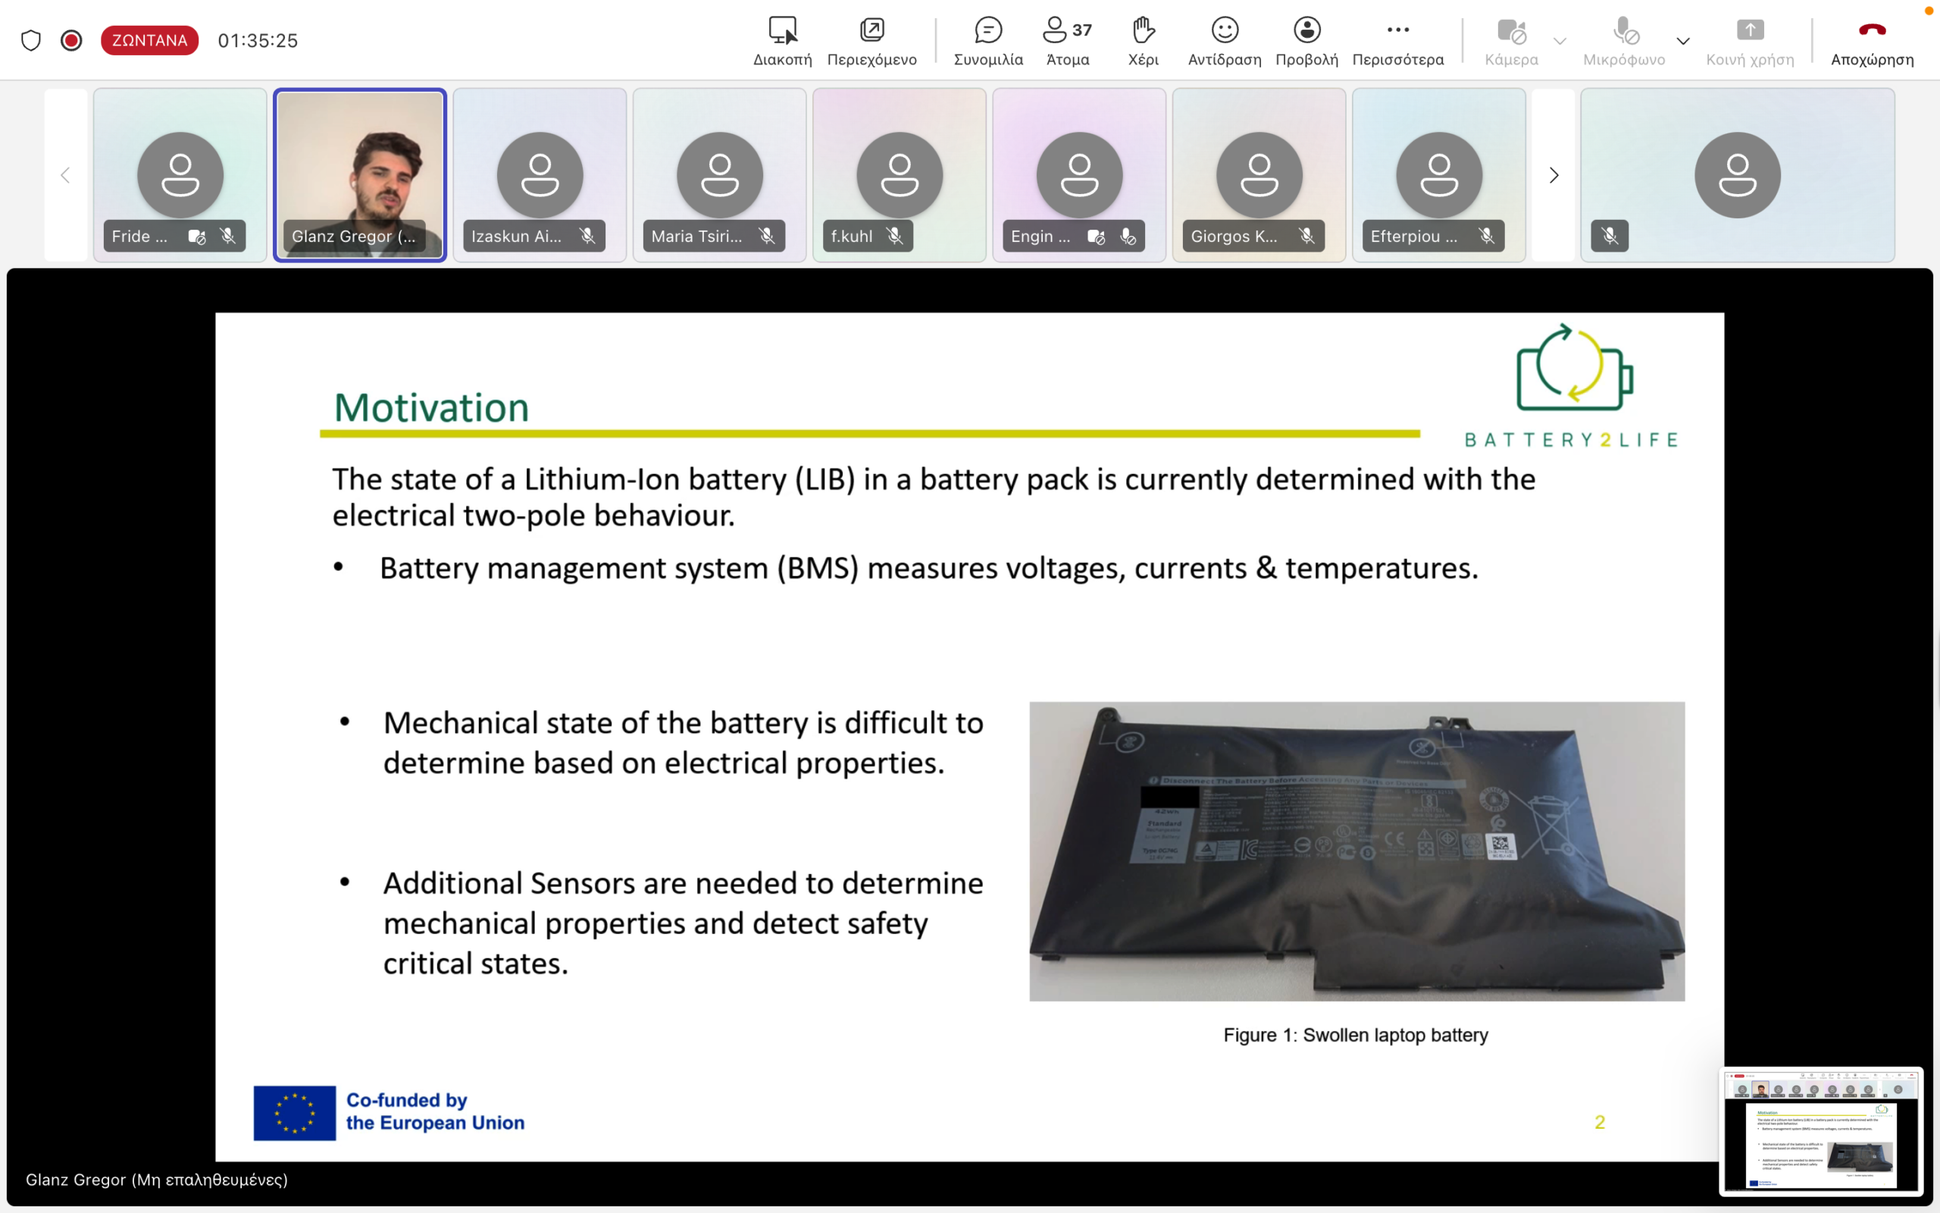Open the Συνομιλία chat panel
Screen dimensions: 1940x1213
click(987, 40)
